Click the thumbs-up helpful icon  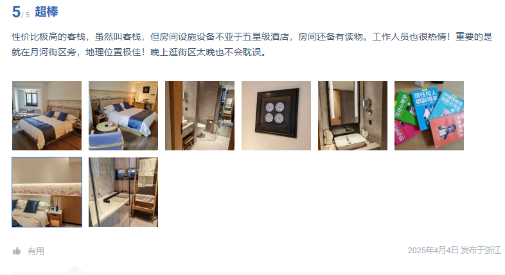(x=17, y=251)
